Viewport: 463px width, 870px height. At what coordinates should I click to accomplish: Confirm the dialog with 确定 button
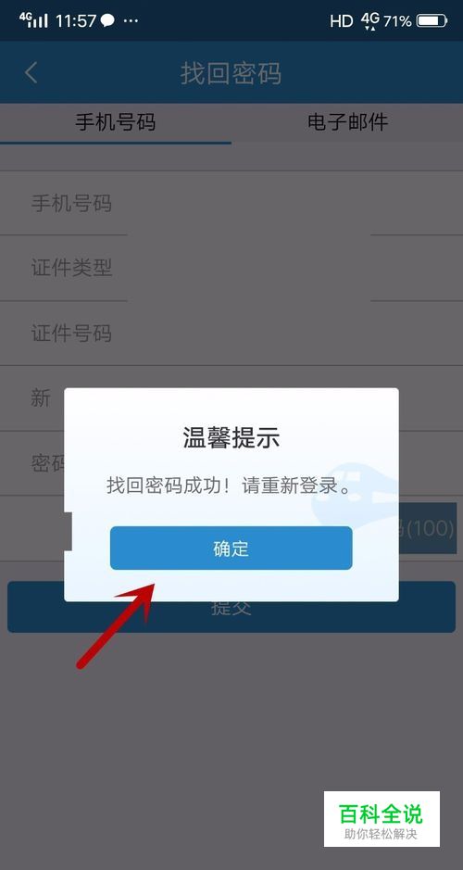pos(231,548)
